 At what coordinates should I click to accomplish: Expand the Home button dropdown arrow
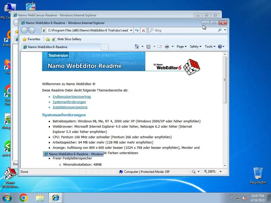coord(142,47)
